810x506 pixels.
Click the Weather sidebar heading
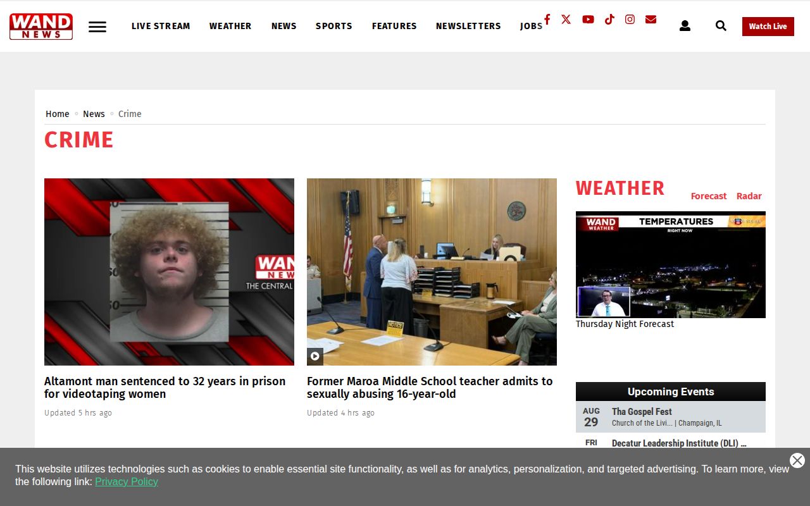tap(620, 188)
